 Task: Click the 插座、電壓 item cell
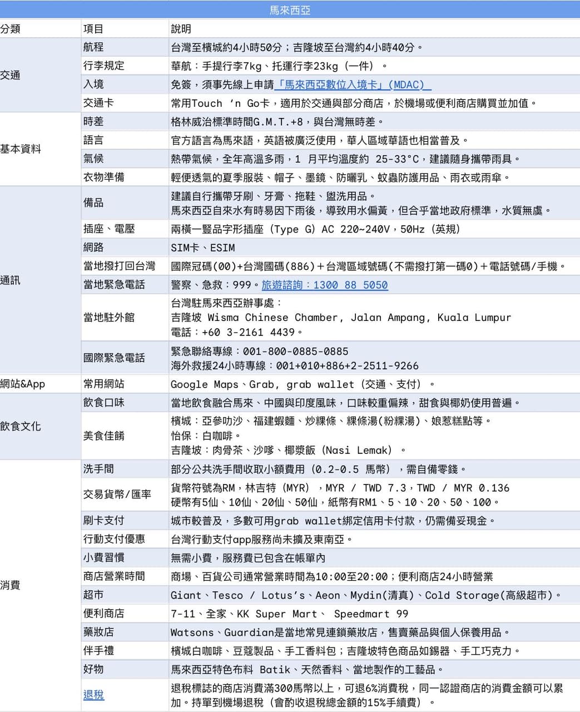(x=125, y=229)
